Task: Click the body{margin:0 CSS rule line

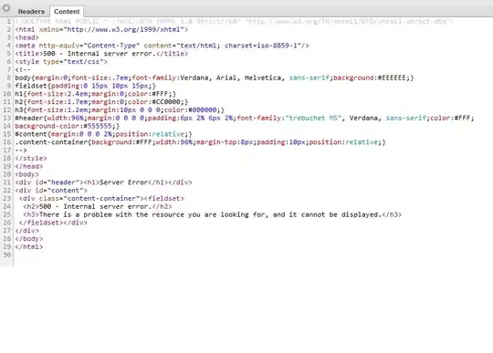Action: coord(215,78)
